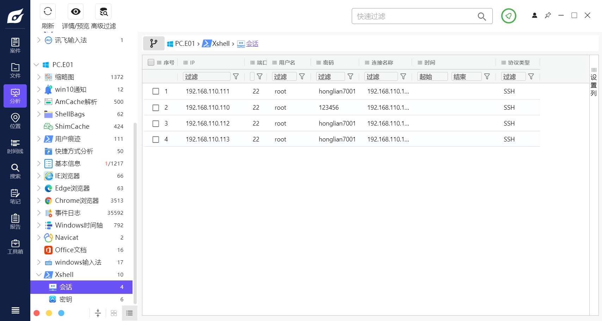Expand the 事件日志 tree node
Image resolution: width=602 pixels, height=321 pixels.
[39, 213]
